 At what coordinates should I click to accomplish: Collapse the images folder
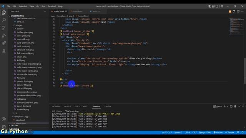point(19,25)
